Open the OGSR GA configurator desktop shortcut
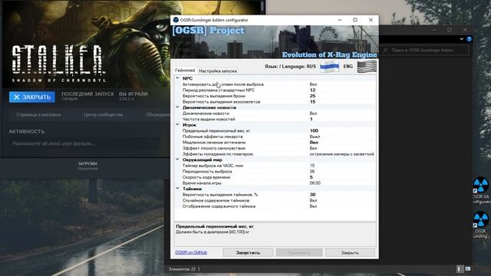Screen dimensions: 491x276 pyautogui.click(x=481, y=191)
